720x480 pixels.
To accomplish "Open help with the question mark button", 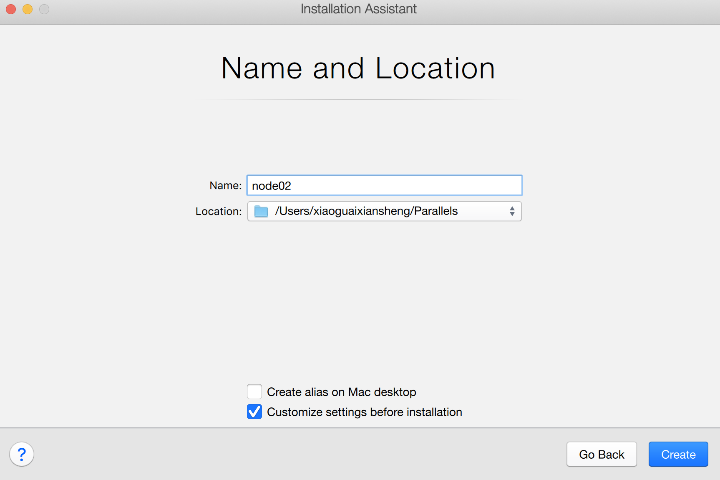I will [22, 454].
